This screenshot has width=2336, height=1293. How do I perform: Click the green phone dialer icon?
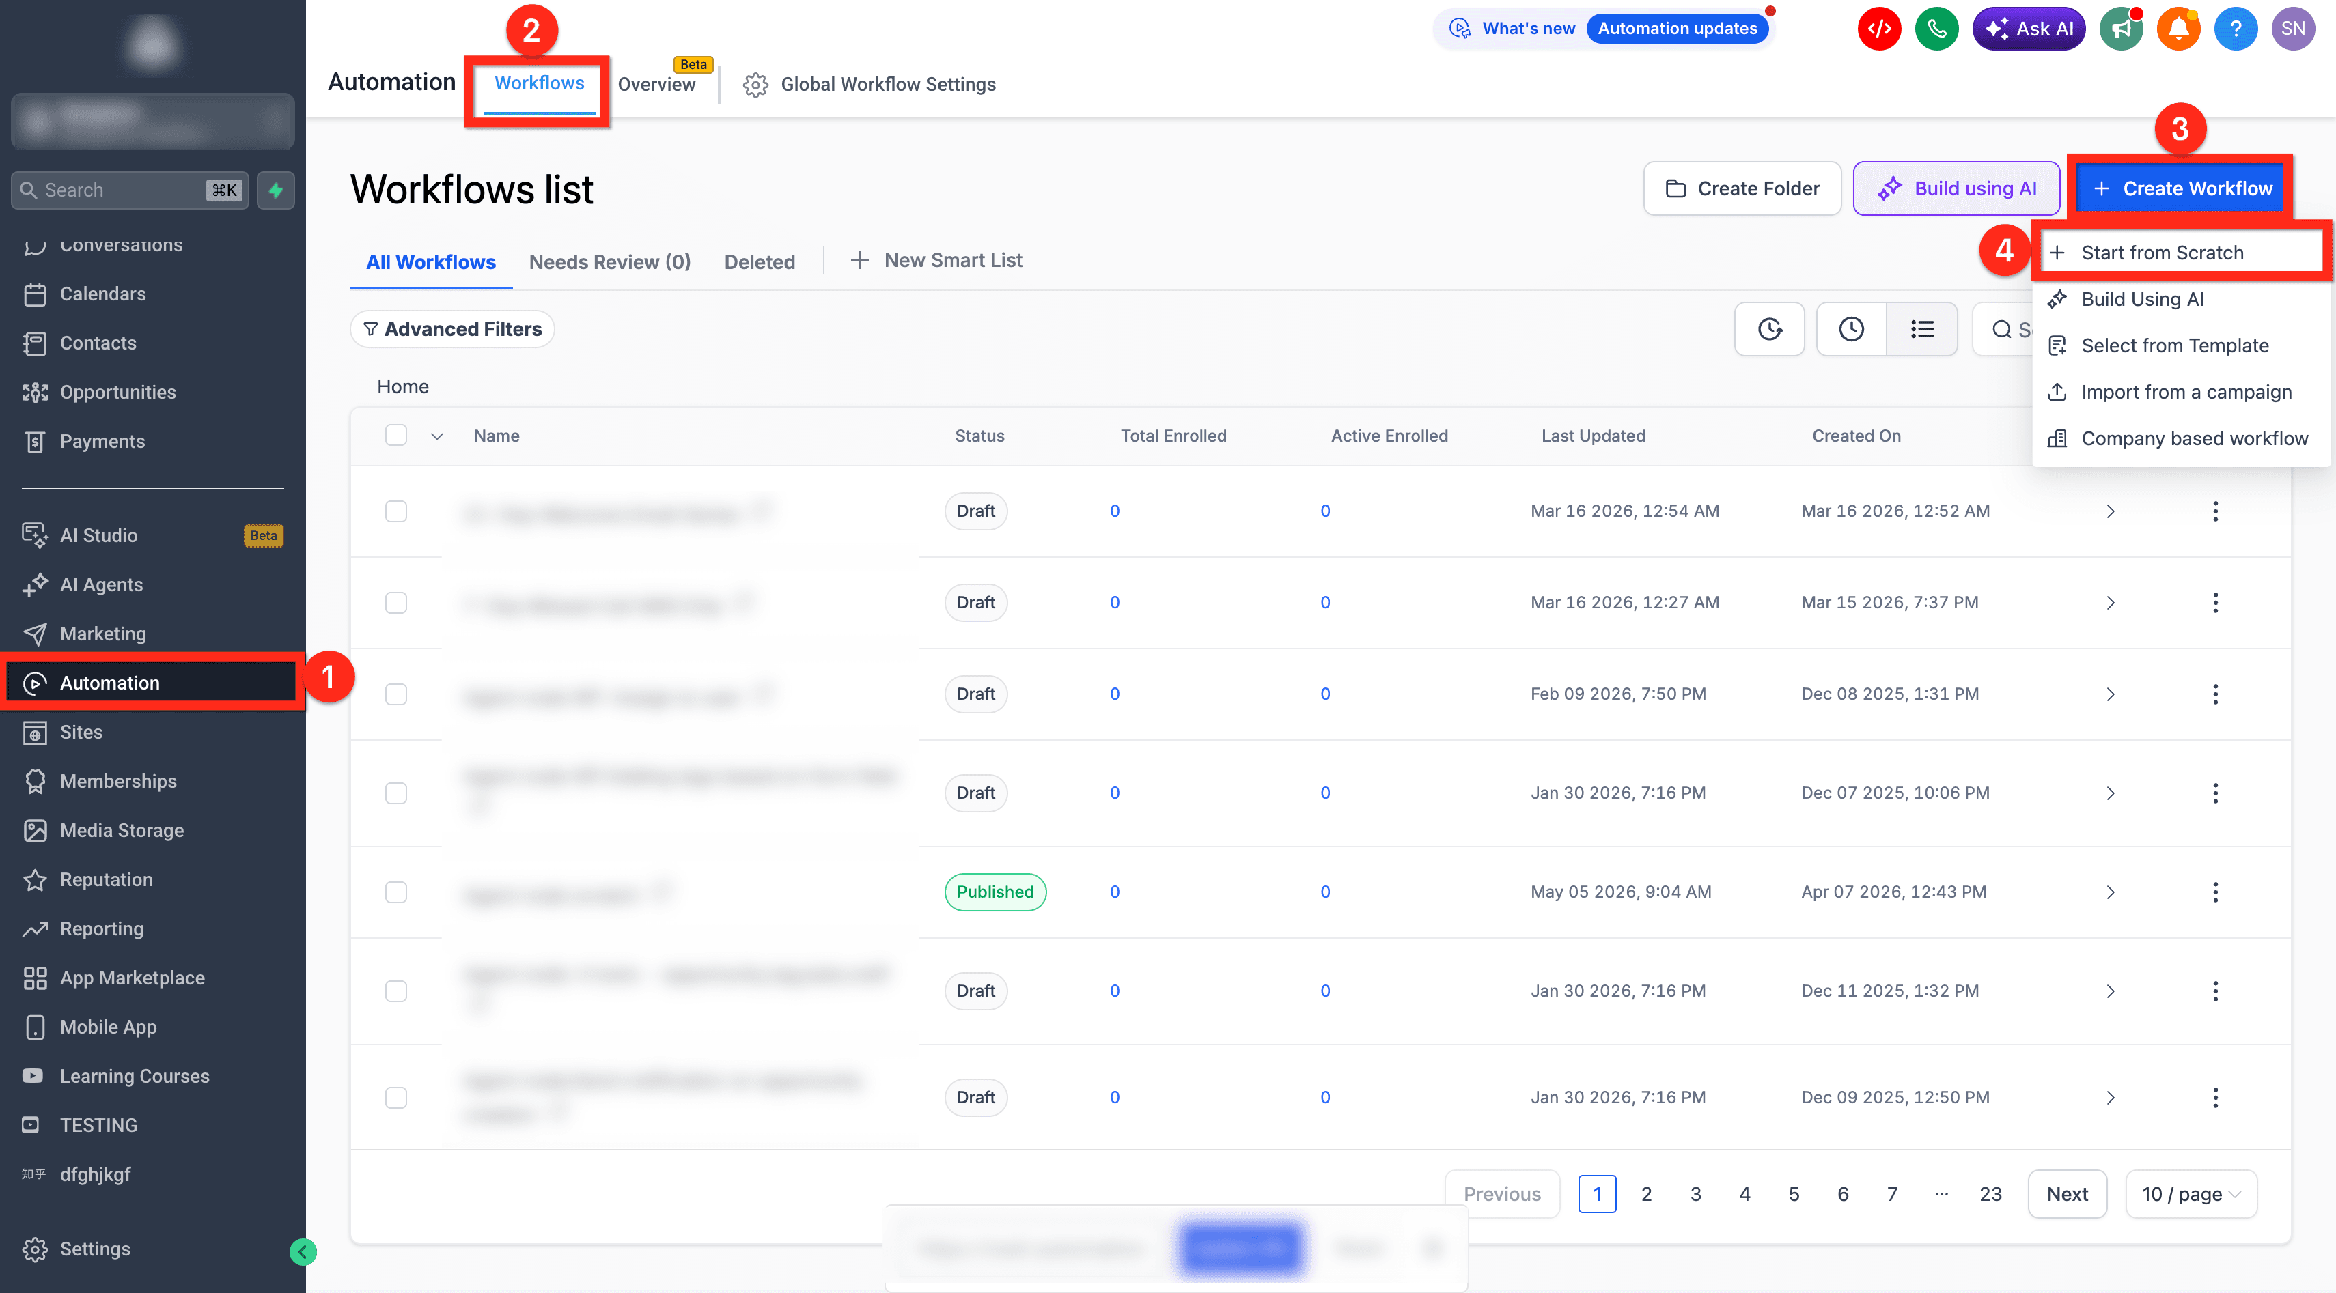(1936, 29)
